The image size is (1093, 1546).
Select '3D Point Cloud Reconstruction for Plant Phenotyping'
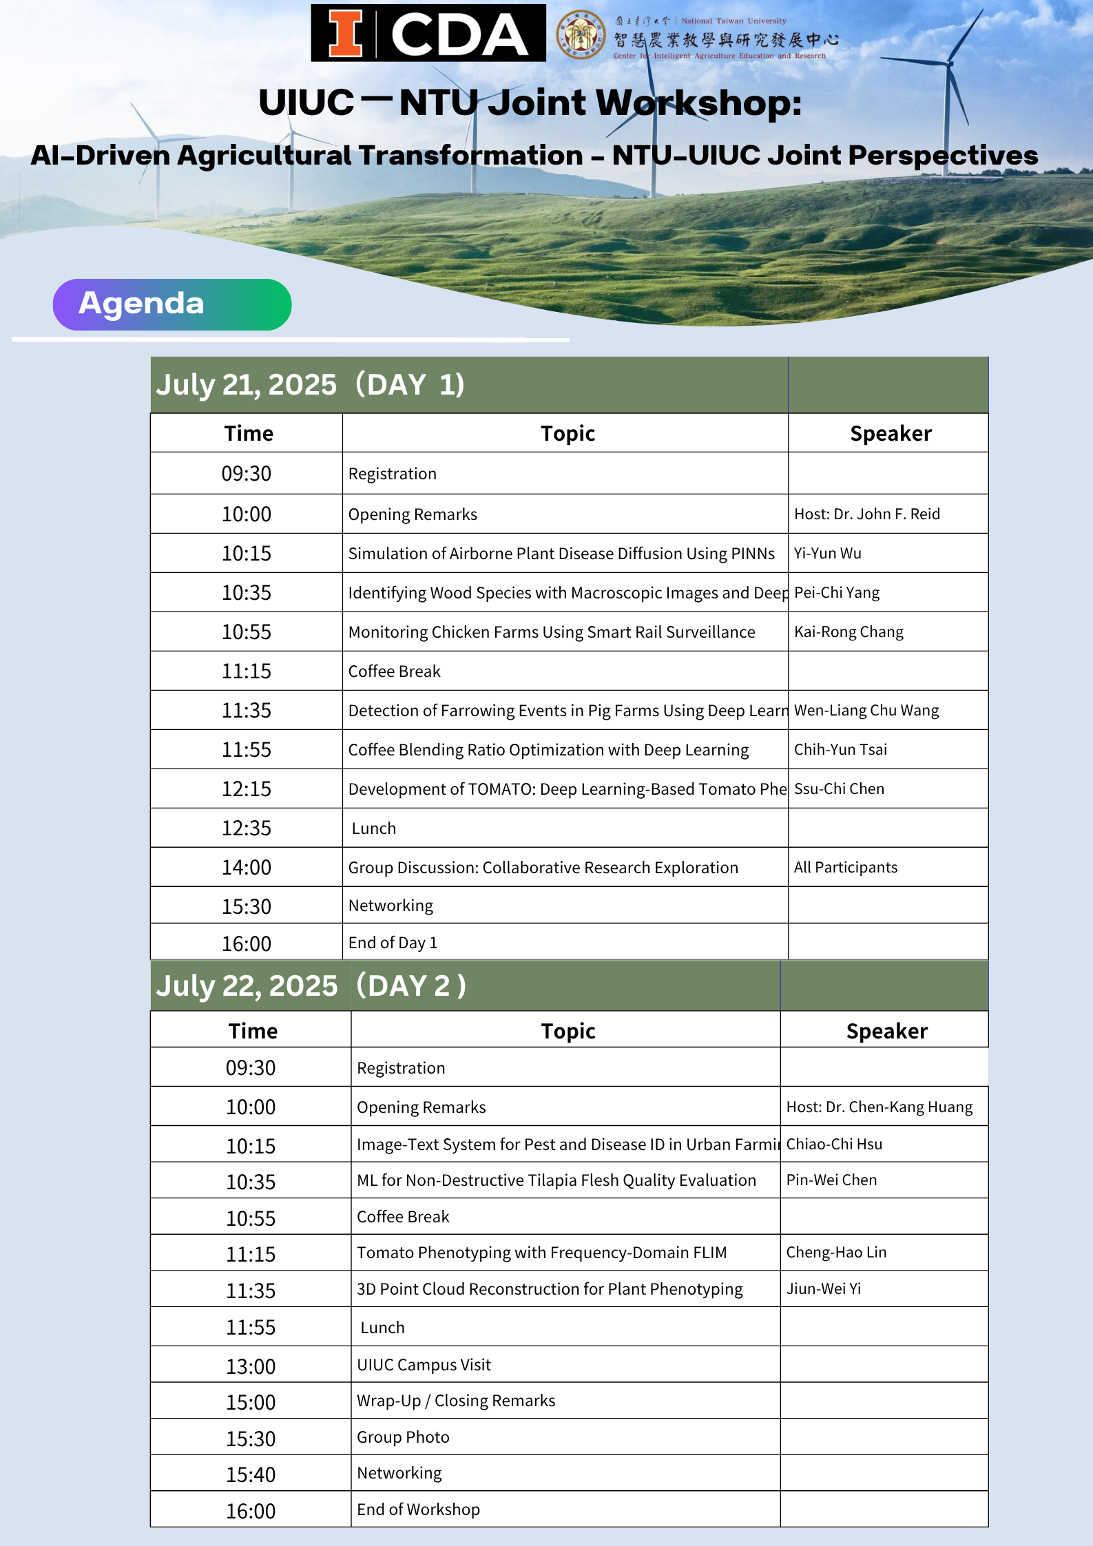pos(550,1289)
